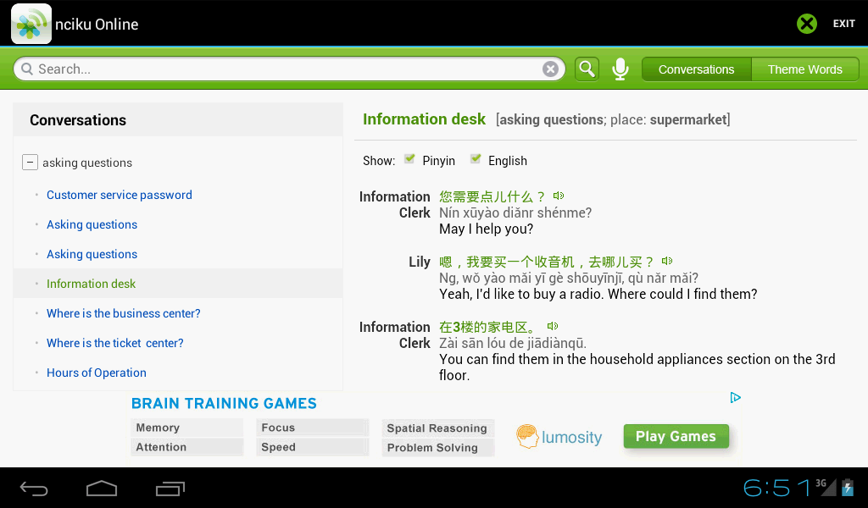Activate voice search with the microphone icon
Viewport: 868px width, 508px height.
tap(620, 69)
